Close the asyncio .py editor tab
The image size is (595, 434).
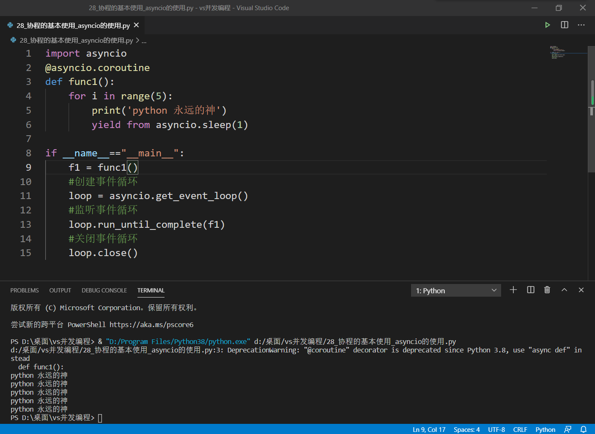pos(136,25)
